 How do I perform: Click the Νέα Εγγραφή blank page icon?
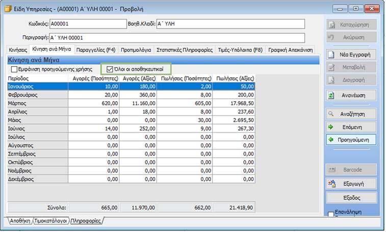[x=331, y=54]
